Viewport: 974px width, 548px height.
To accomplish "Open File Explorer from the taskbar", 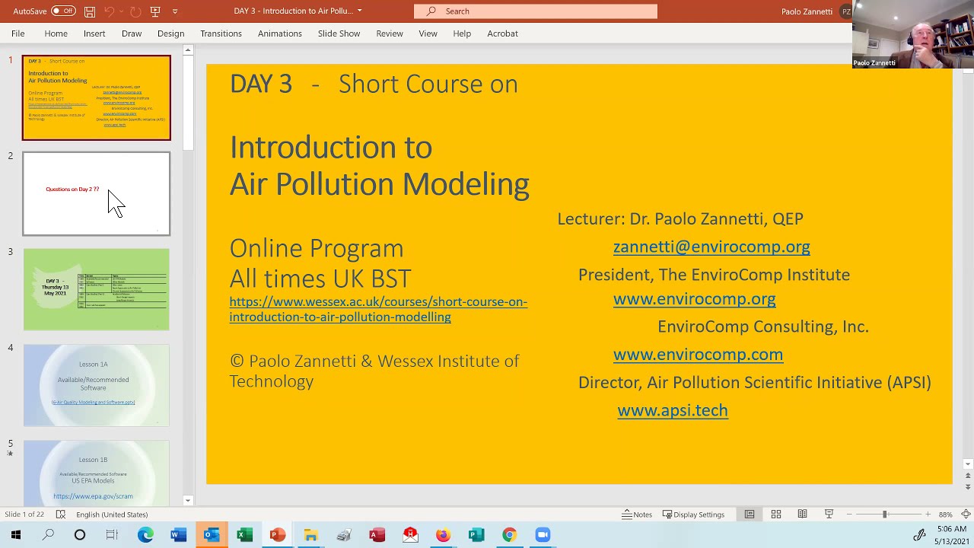I will click(x=310, y=535).
